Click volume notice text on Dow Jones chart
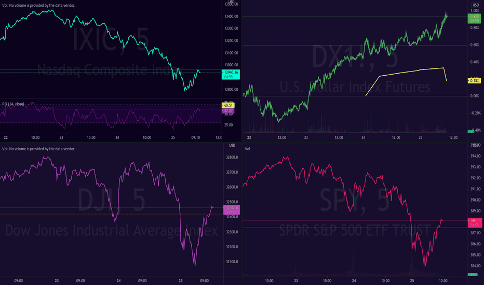This screenshot has width=484, height=285. [x=38, y=149]
